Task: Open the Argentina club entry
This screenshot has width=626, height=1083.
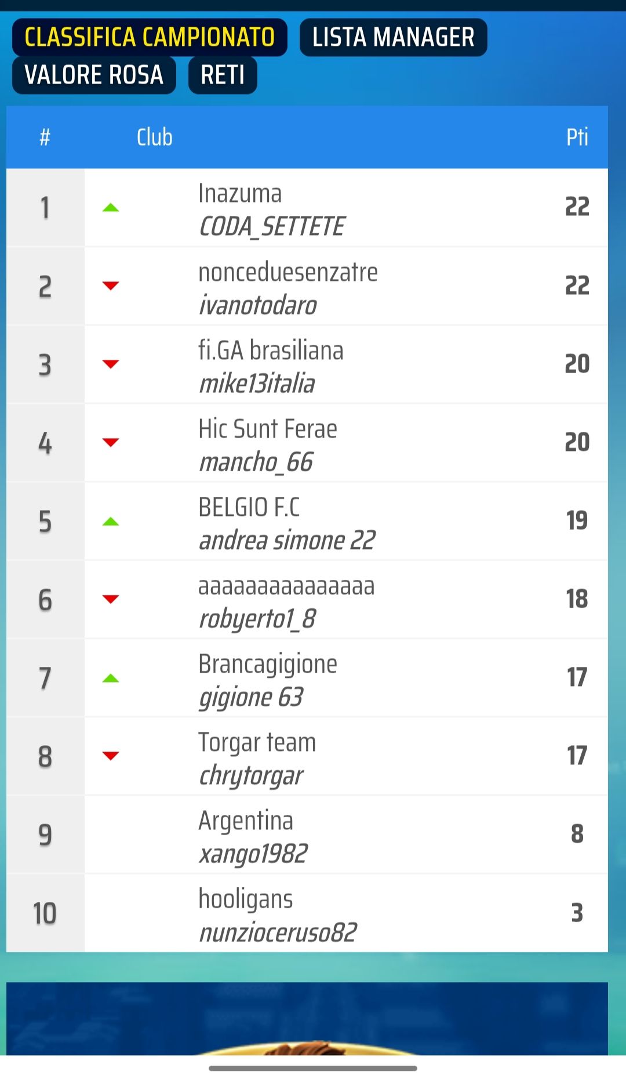Action: [246, 821]
